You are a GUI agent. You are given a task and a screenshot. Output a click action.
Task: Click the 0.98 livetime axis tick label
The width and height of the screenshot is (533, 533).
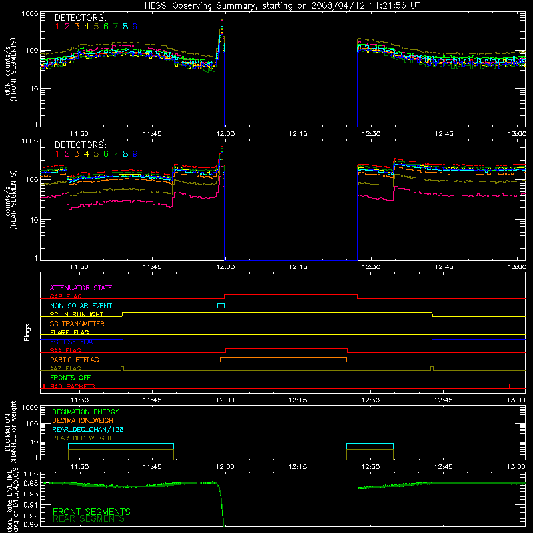pos(31,483)
